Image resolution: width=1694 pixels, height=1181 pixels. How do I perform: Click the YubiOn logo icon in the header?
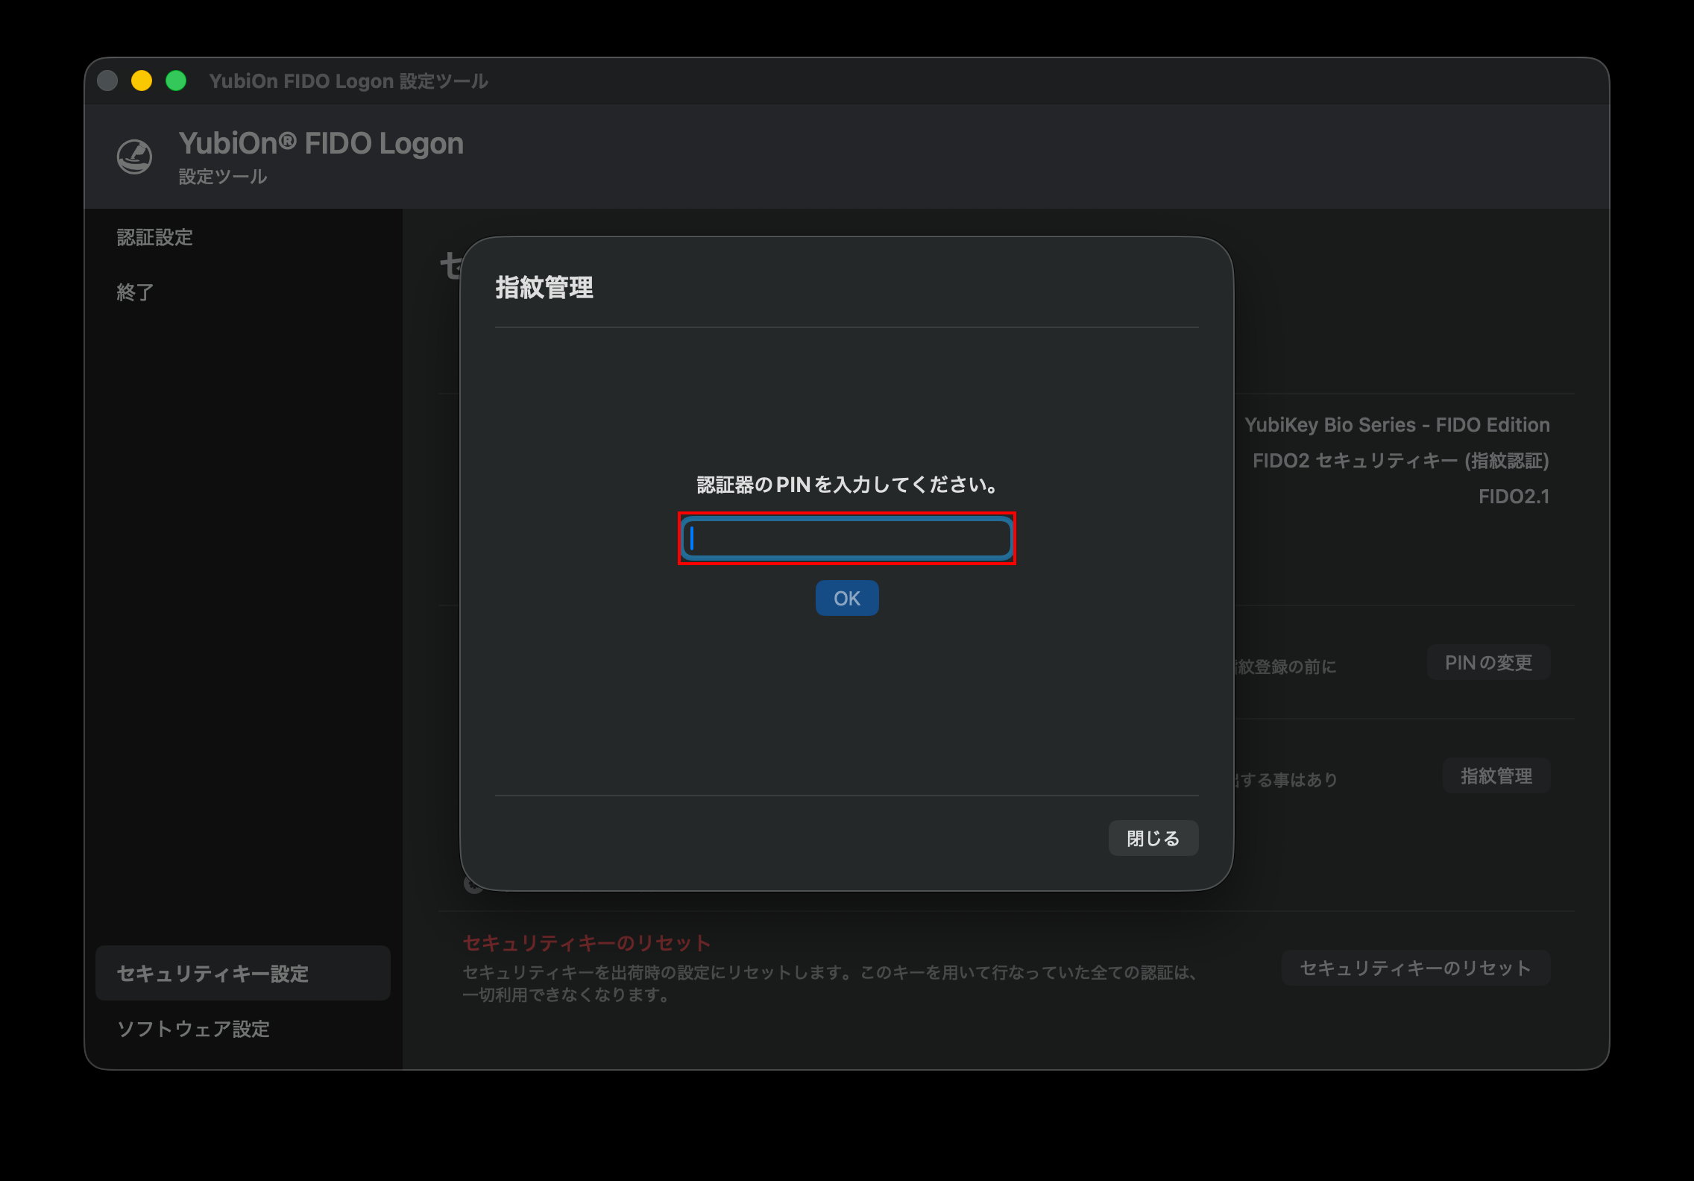pos(135,157)
